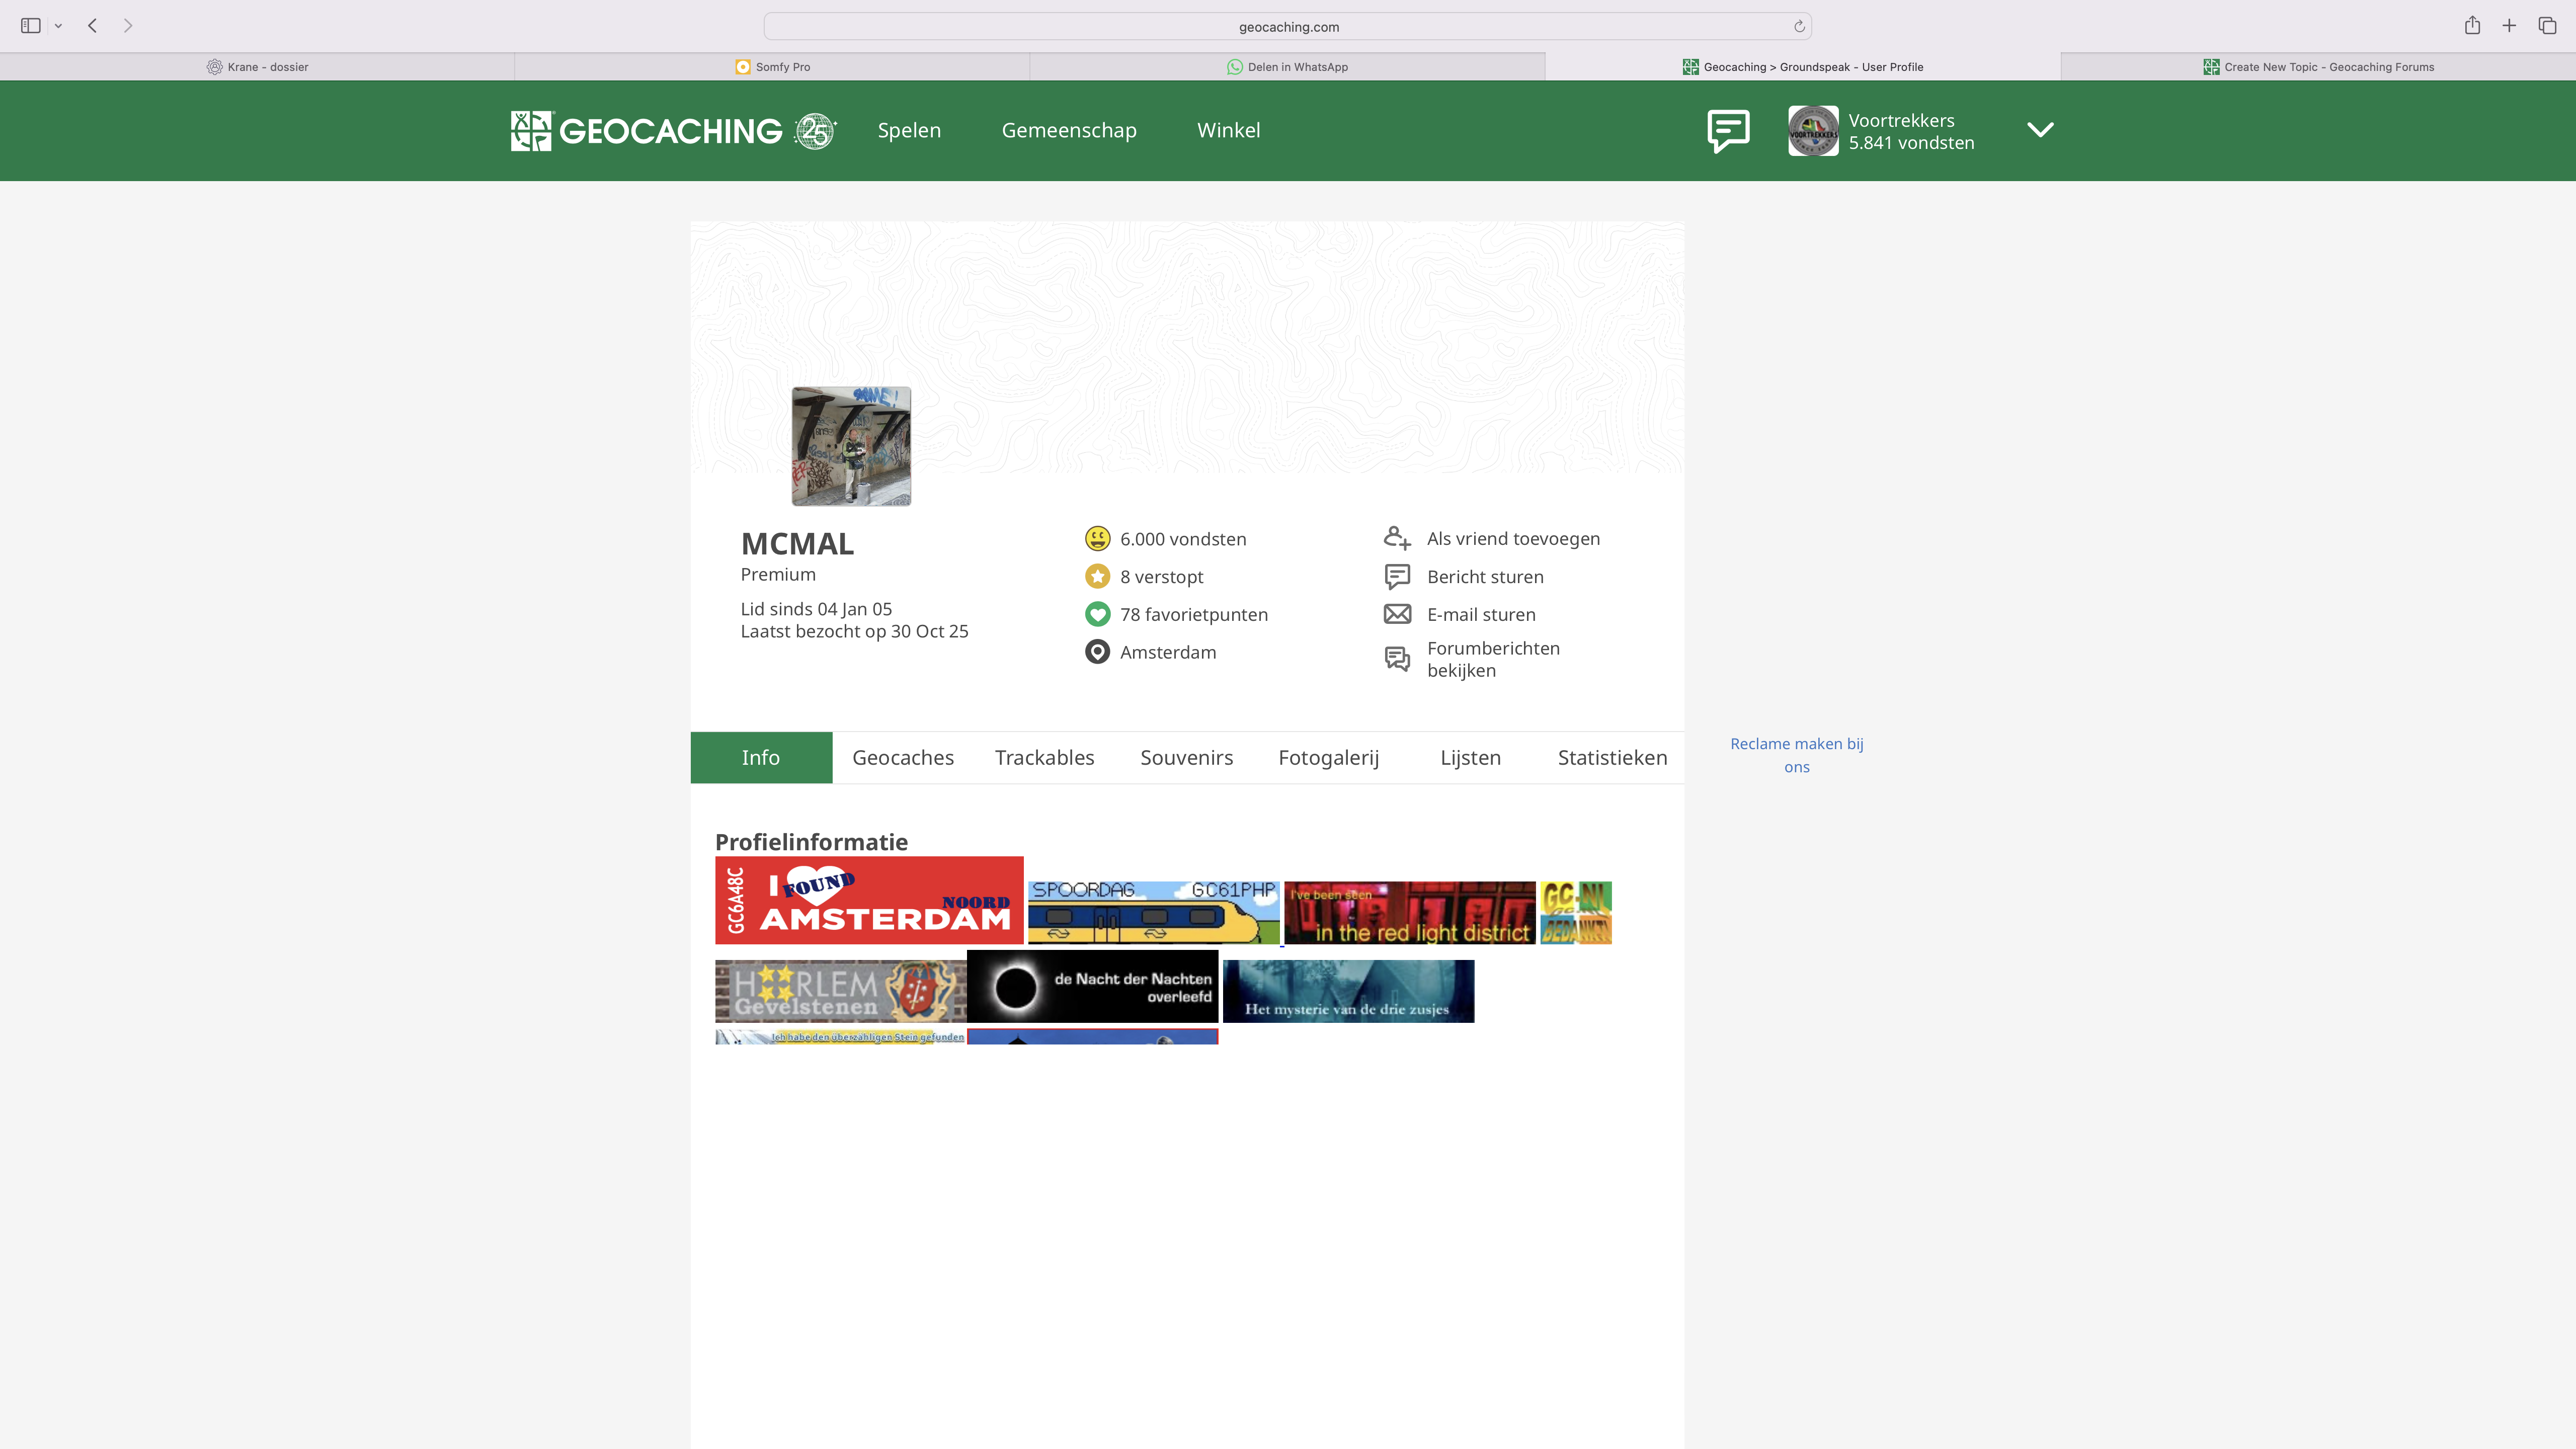Screen dimensions: 2576x1449
Task: Click the I Found Amsterdam Noord banner
Action: coord(869,900)
